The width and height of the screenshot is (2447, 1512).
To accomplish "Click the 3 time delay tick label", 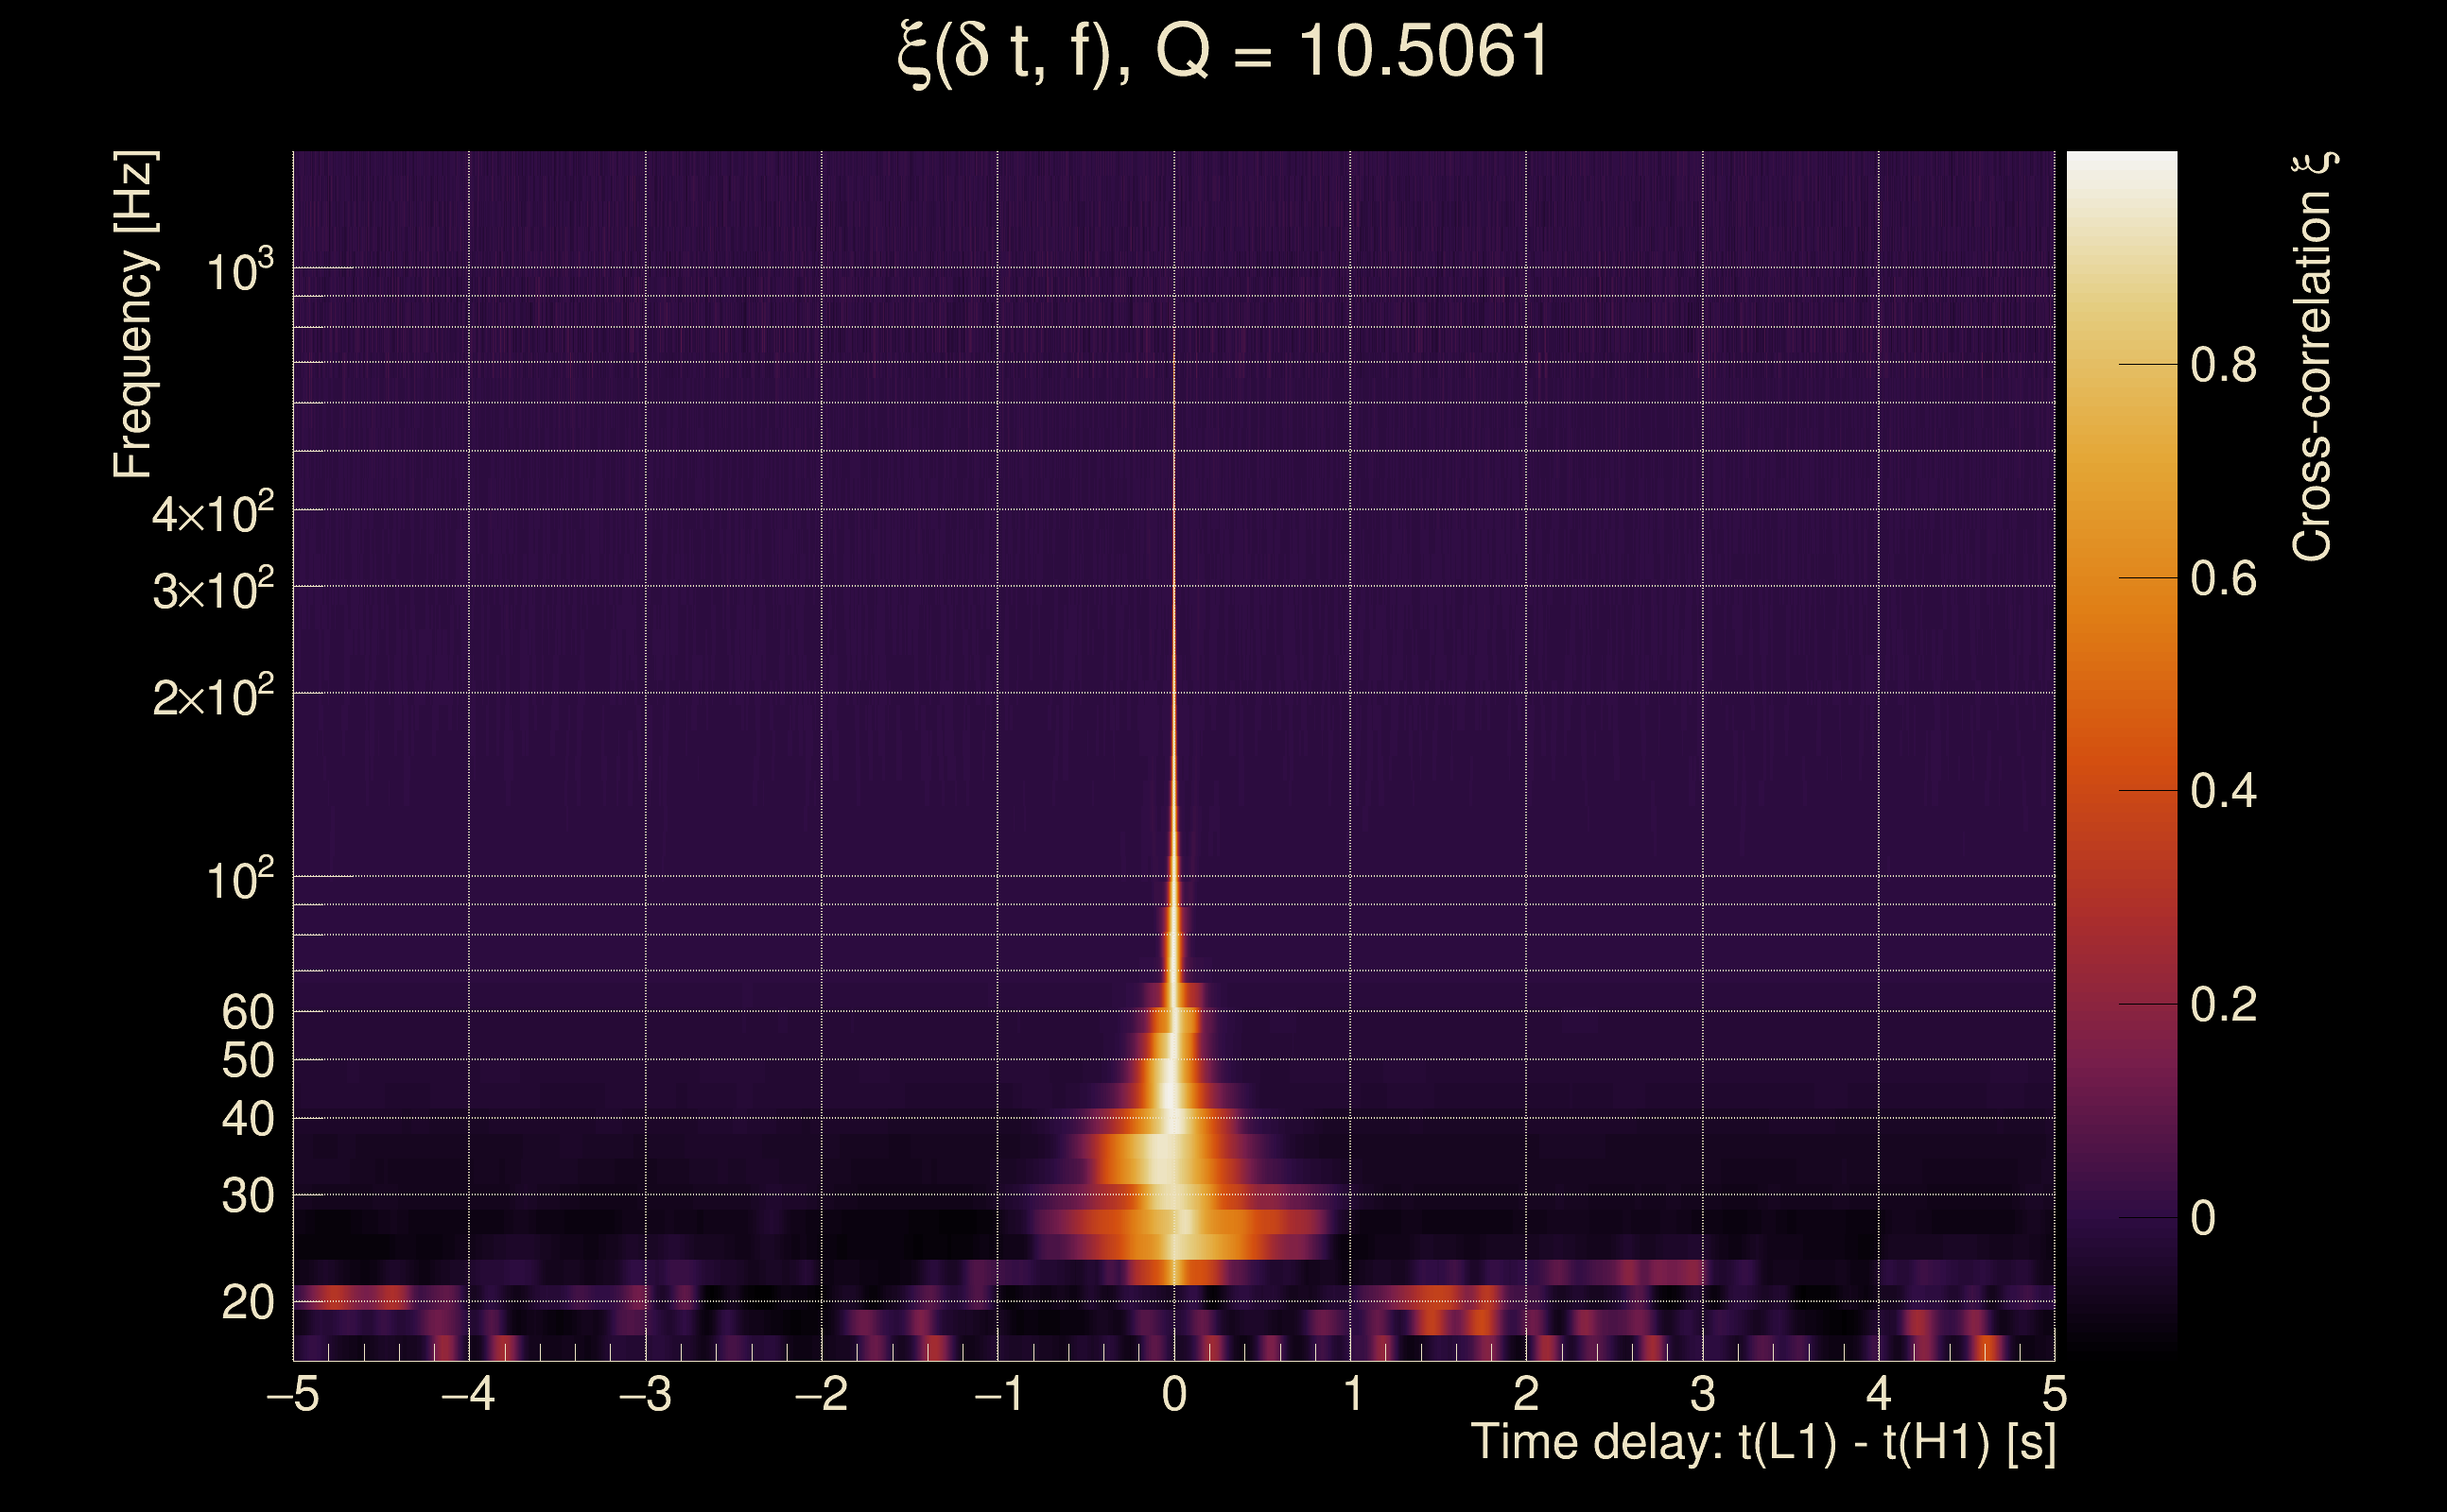I will (x=1702, y=1394).
